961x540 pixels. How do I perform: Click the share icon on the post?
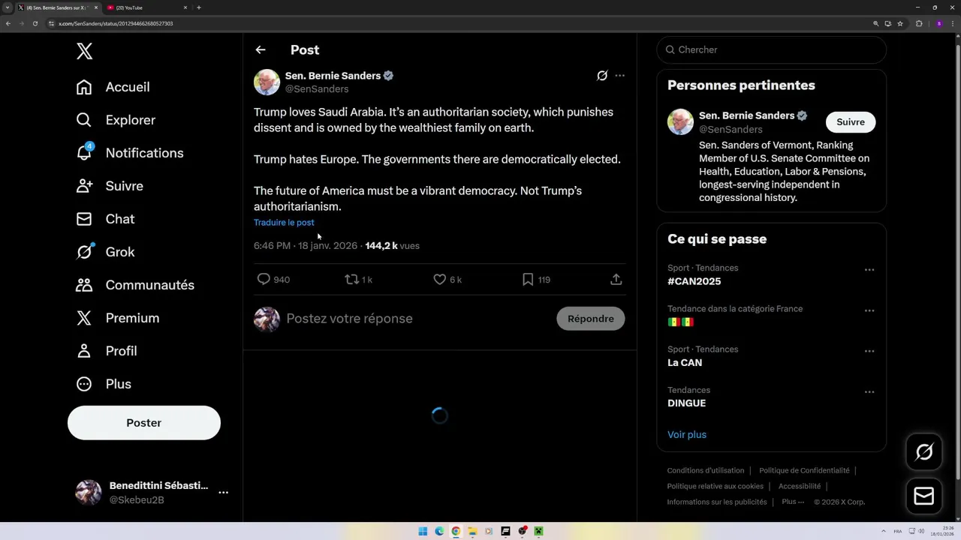616,280
